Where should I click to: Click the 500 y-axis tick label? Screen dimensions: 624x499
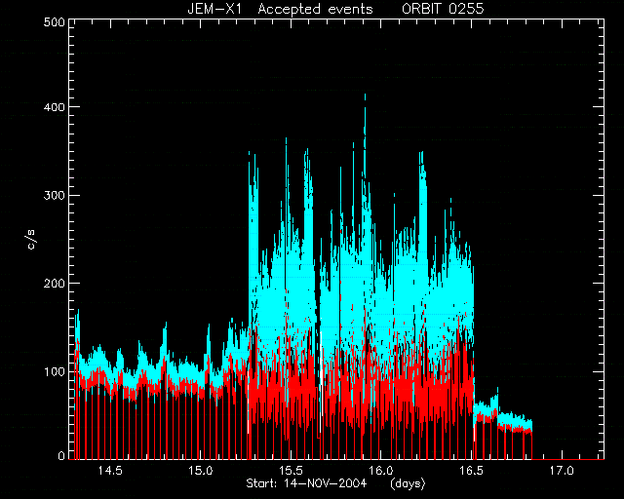[55, 22]
